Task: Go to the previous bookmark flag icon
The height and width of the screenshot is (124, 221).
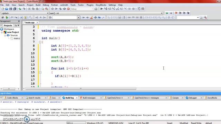Action: click(180, 13)
